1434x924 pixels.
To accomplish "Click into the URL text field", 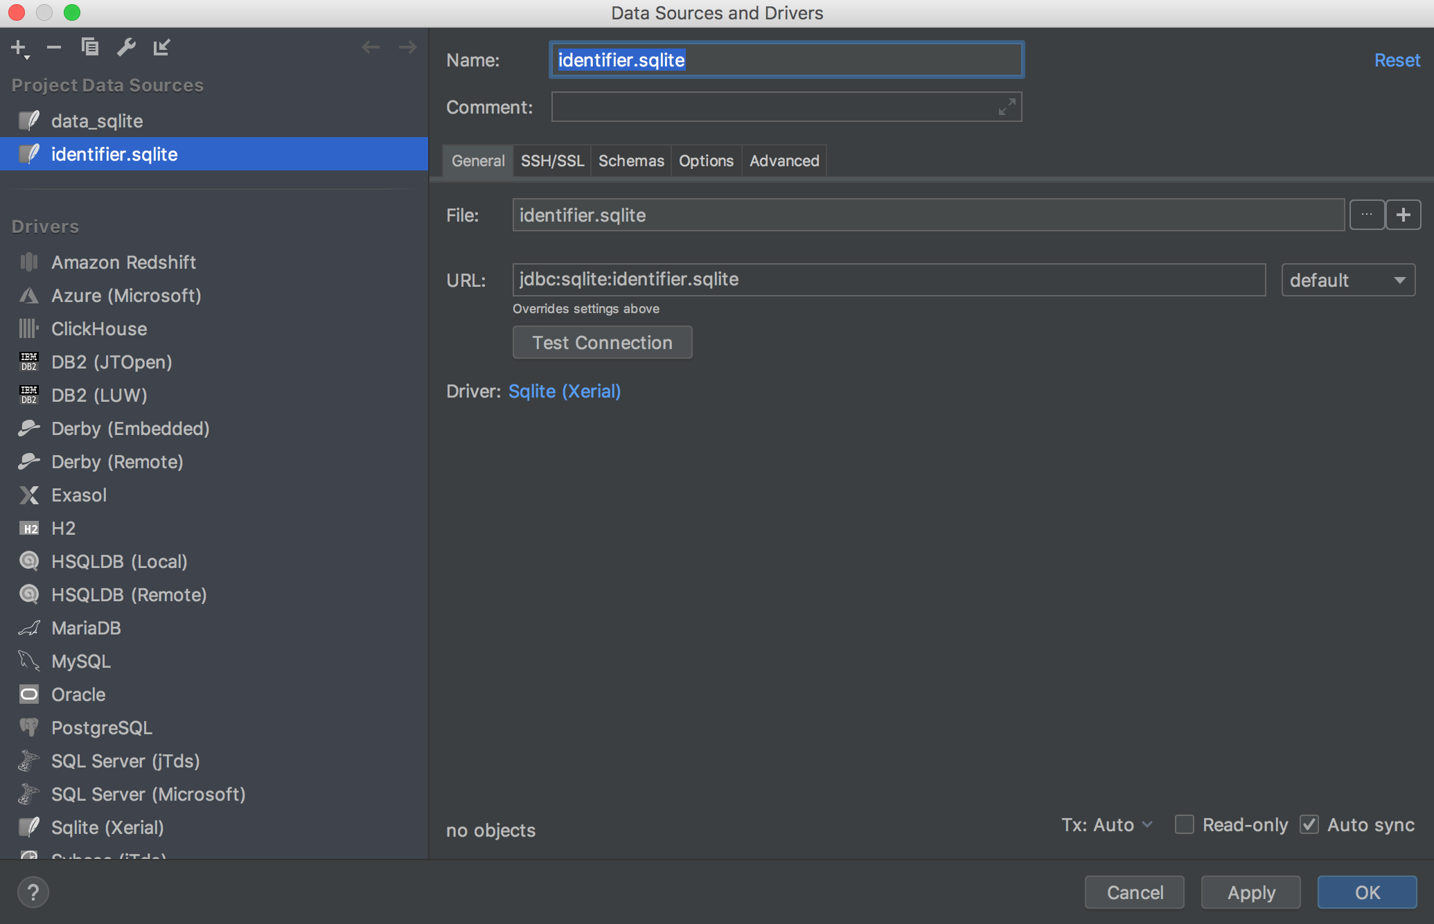I will 888,280.
